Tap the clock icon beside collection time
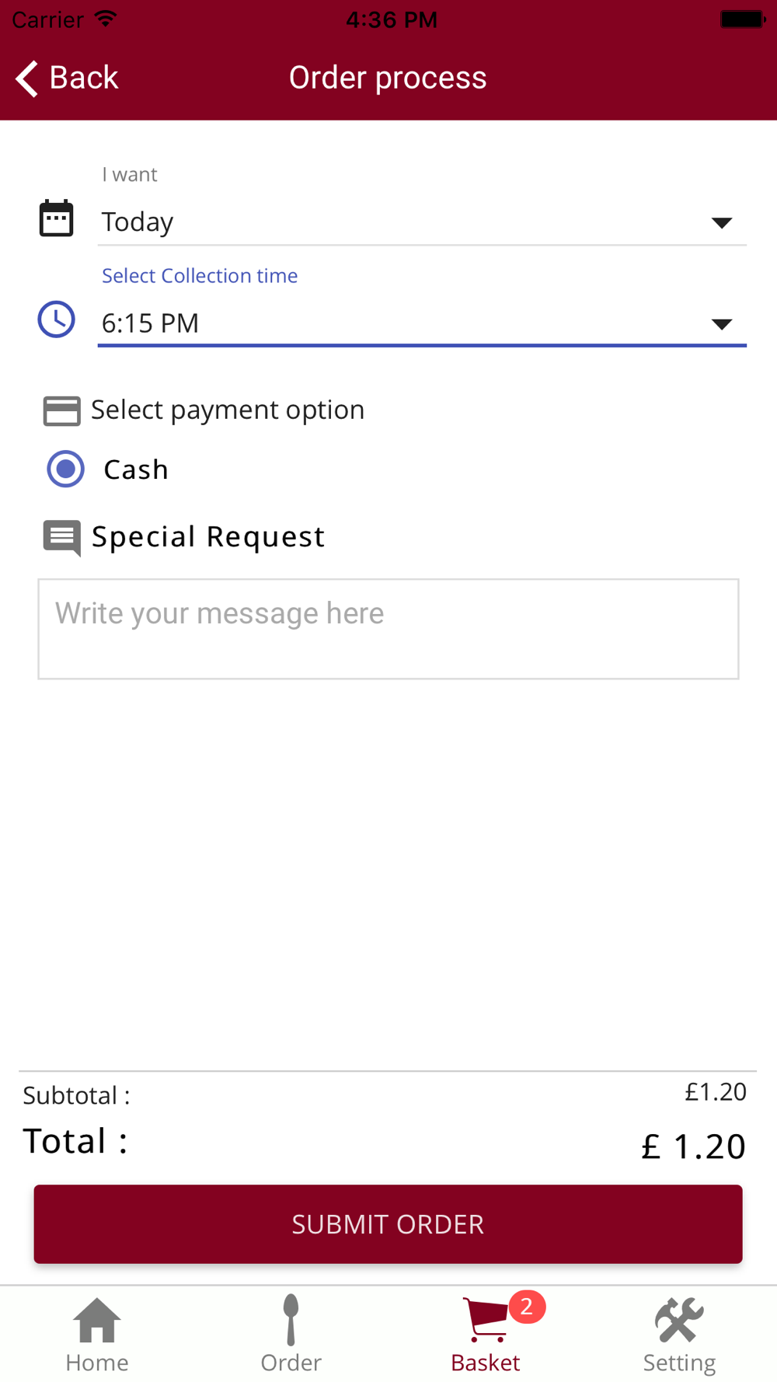This screenshot has height=1382, width=777. coord(56,319)
